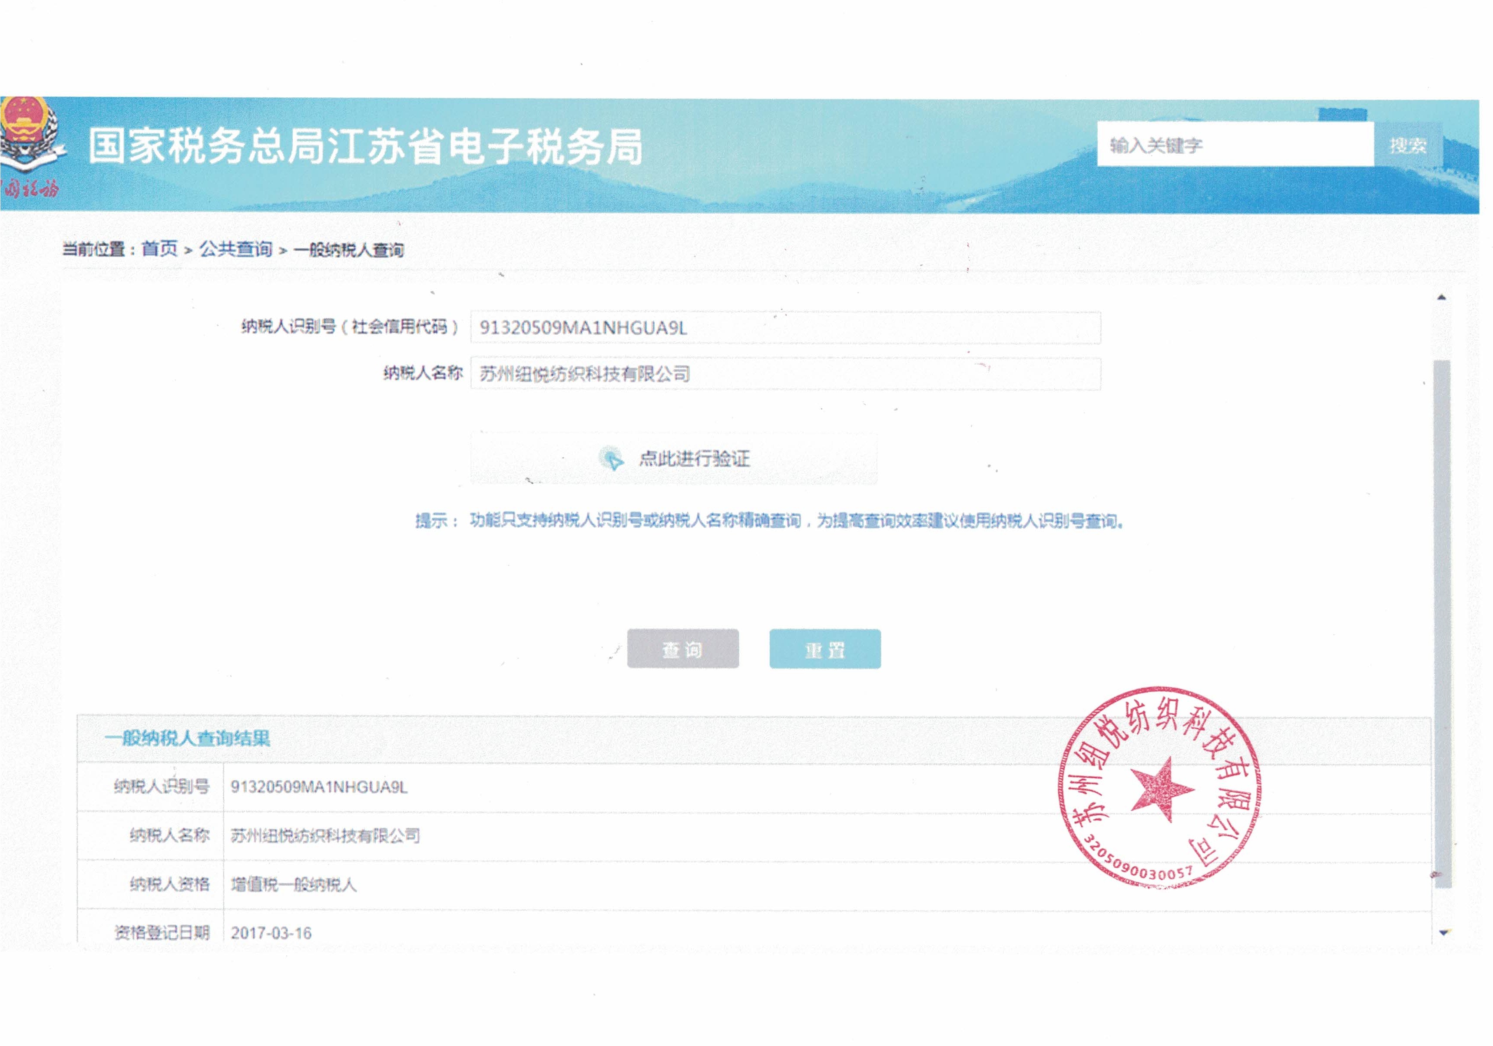The height and width of the screenshot is (1046, 1493).
Task: Click the 国家税务总局江苏省电子税务局 site title
Action: tap(365, 146)
